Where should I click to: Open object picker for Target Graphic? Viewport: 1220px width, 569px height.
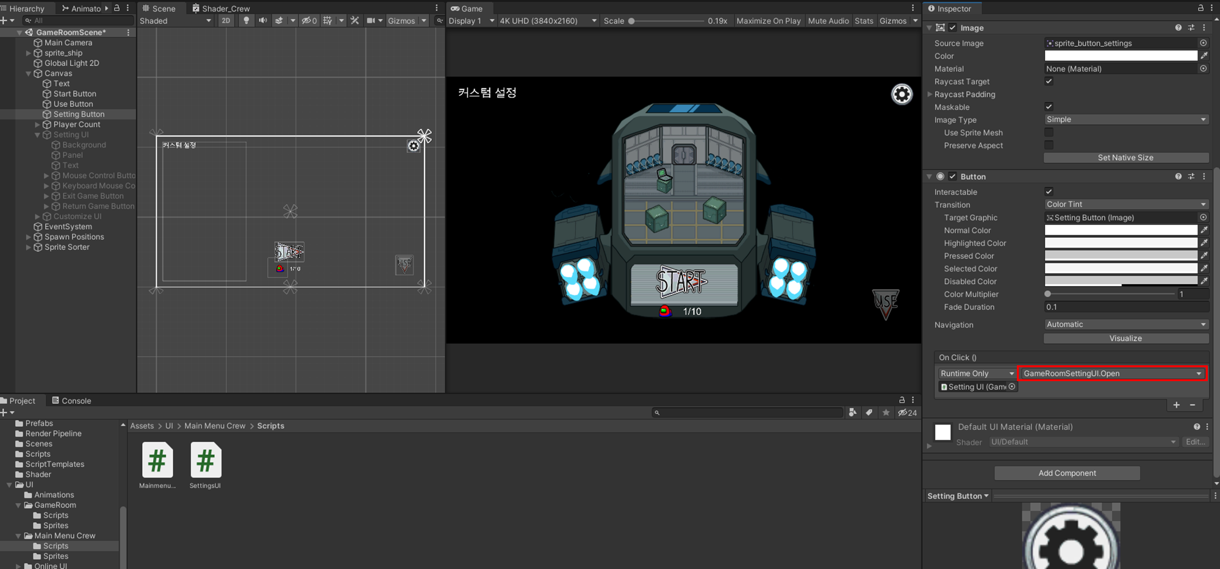(1203, 218)
